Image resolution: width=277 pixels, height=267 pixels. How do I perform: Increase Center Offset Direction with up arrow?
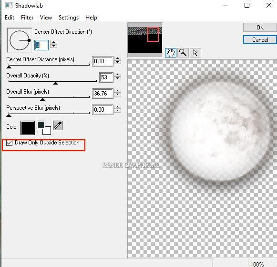(x=53, y=42)
